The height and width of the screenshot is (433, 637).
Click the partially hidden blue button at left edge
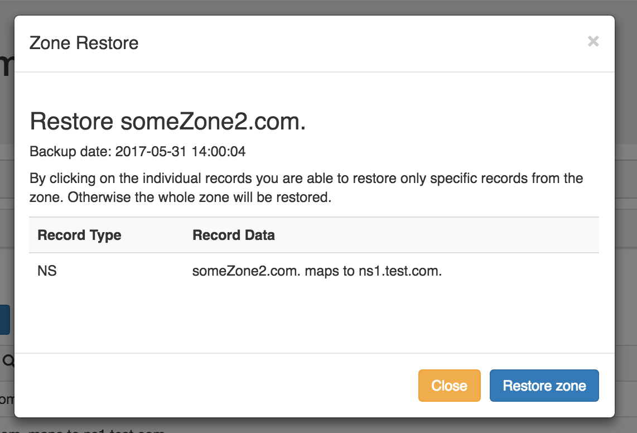[x=4, y=320]
